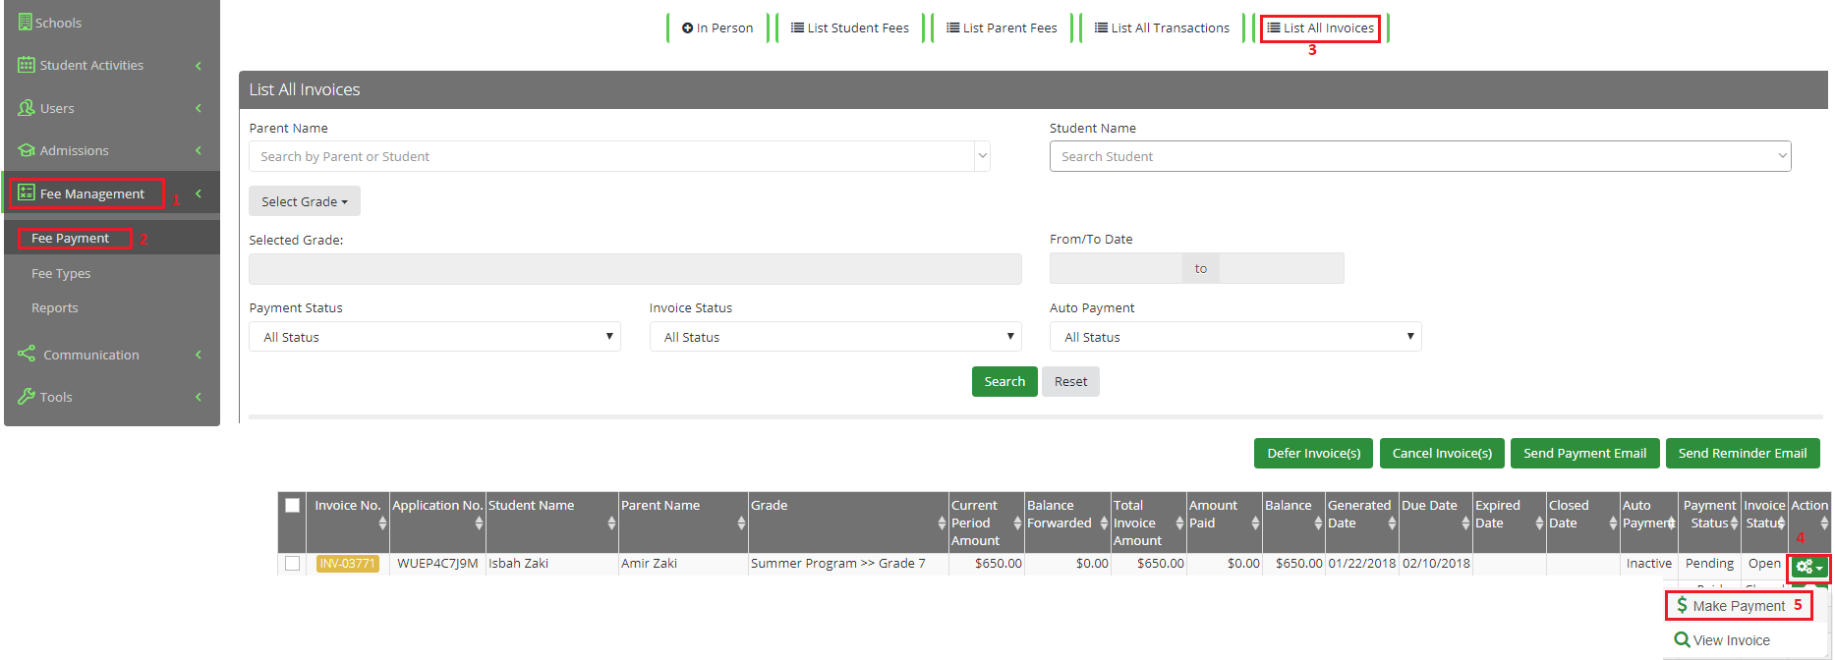Screen dimensions: 1835x660
Task: Switch to List Student Fees tab
Action: [850, 27]
